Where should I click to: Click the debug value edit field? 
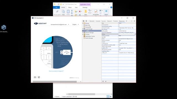[127, 34]
